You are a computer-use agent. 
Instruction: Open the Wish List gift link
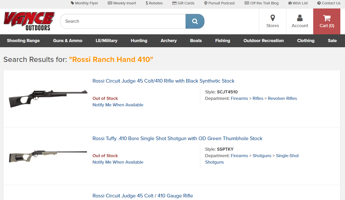298,3
